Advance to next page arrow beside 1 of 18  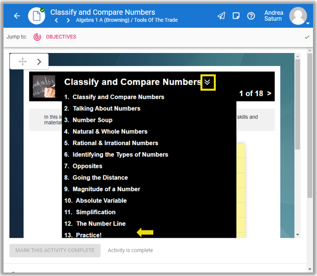tap(269, 93)
